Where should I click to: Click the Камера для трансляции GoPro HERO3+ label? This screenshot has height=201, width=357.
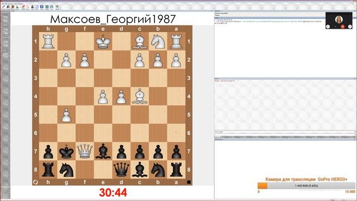tap(306, 179)
